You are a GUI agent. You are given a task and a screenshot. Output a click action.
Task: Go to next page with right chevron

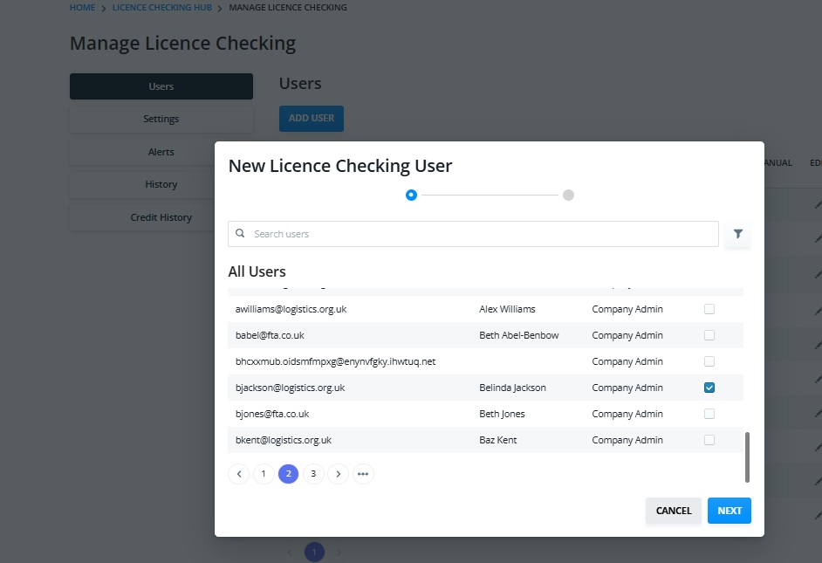(x=338, y=474)
